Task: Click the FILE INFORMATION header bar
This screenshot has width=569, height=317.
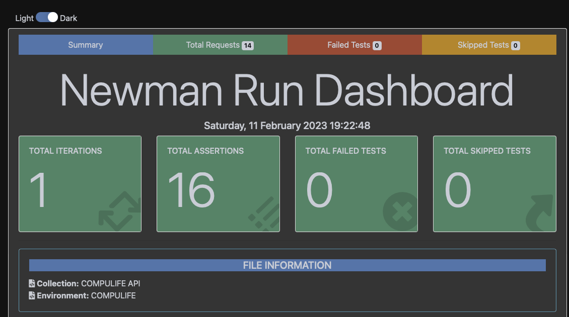Action: point(288,265)
